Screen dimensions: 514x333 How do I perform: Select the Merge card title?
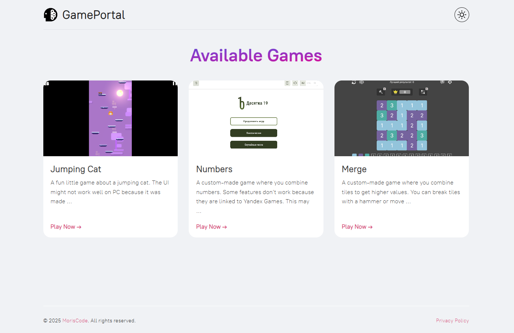pyautogui.click(x=354, y=169)
